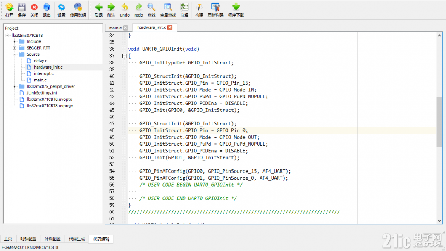Switch to the 外设配置 (Peripheral config) tab
This screenshot has height=251, width=446.
pos(52,239)
